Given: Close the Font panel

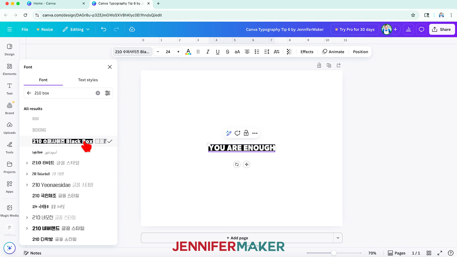Looking at the screenshot, I should (110, 67).
